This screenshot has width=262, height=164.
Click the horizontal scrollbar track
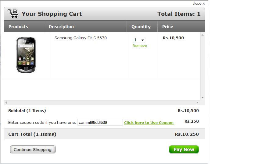click(x=102, y=103)
